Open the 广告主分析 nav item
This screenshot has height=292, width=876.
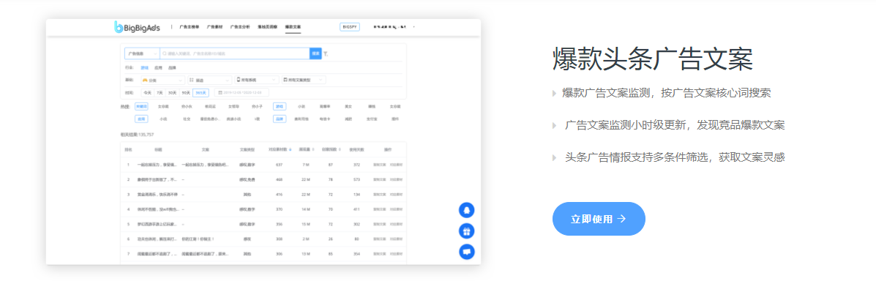240,27
